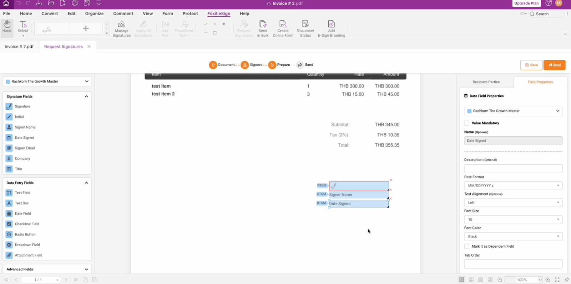Open the Protect ribbon tab

coord(190,14)
